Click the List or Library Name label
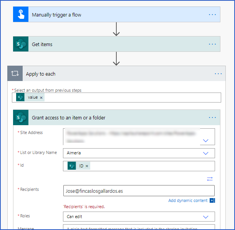Screen dimensions: 235x230 (38, 152)
